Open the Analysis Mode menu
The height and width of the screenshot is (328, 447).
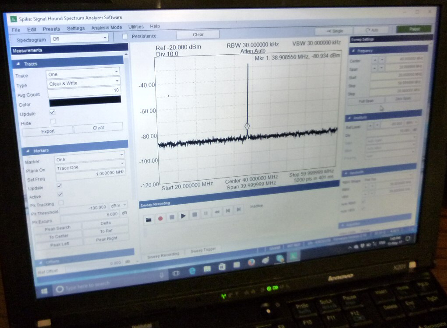pyautogui.click(x=106, y=28)
